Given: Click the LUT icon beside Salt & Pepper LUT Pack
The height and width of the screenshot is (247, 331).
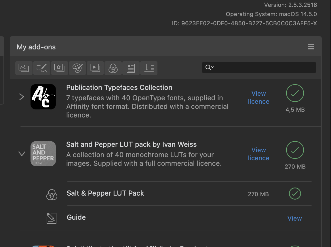Looking at the screenshot, I should click(x=52, y=194).
